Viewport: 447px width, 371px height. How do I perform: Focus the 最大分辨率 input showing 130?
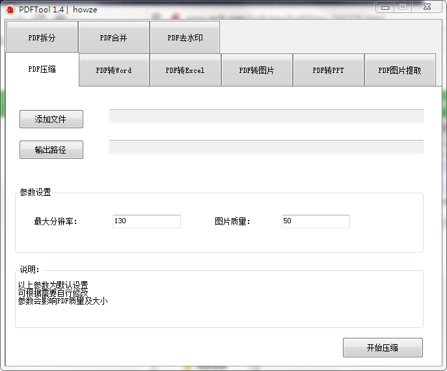146,221
